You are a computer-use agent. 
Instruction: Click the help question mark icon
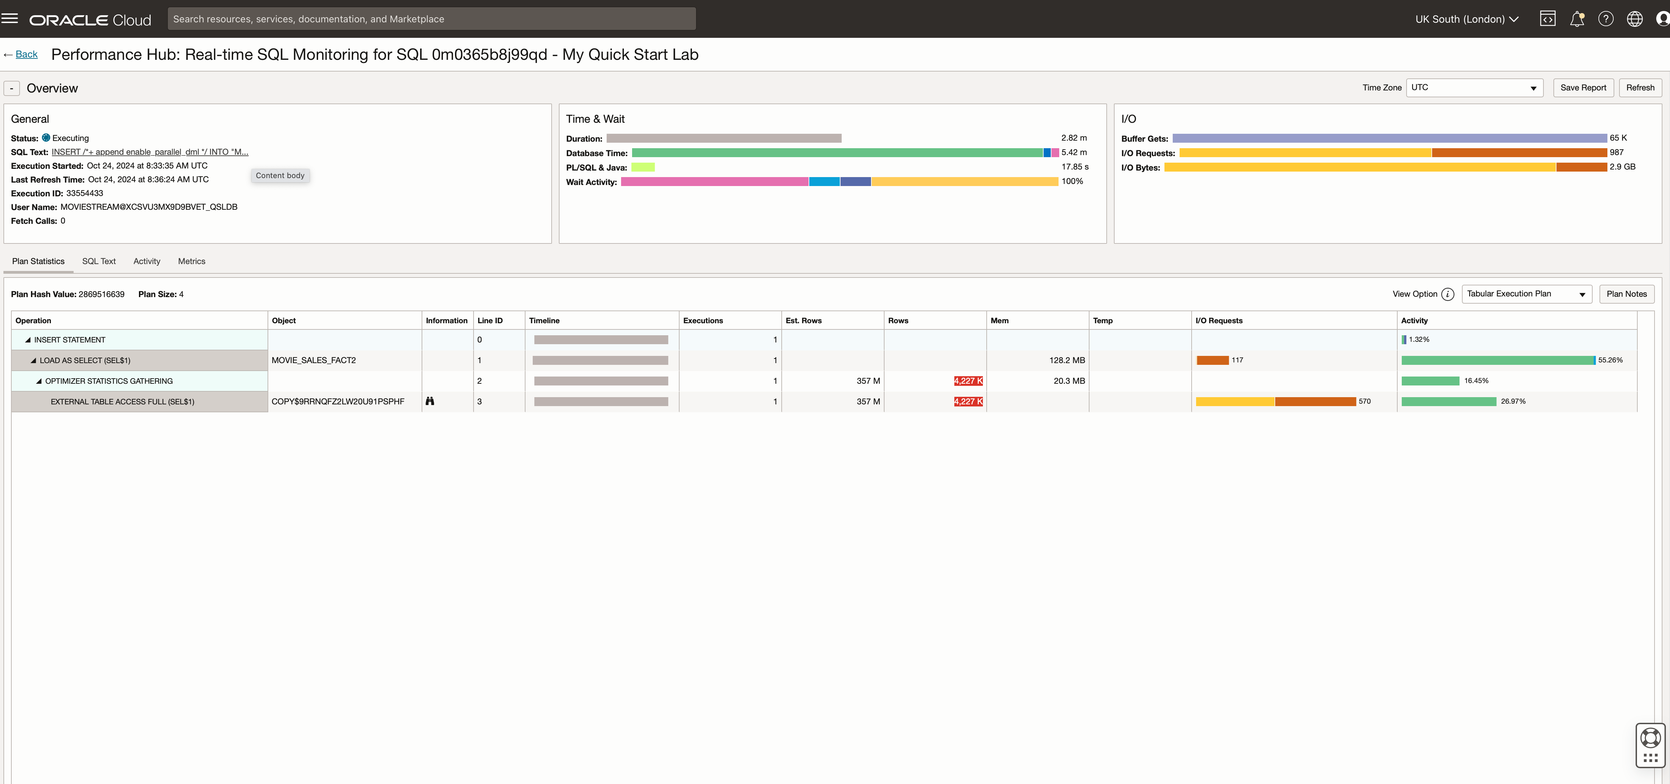point(1606,19)
